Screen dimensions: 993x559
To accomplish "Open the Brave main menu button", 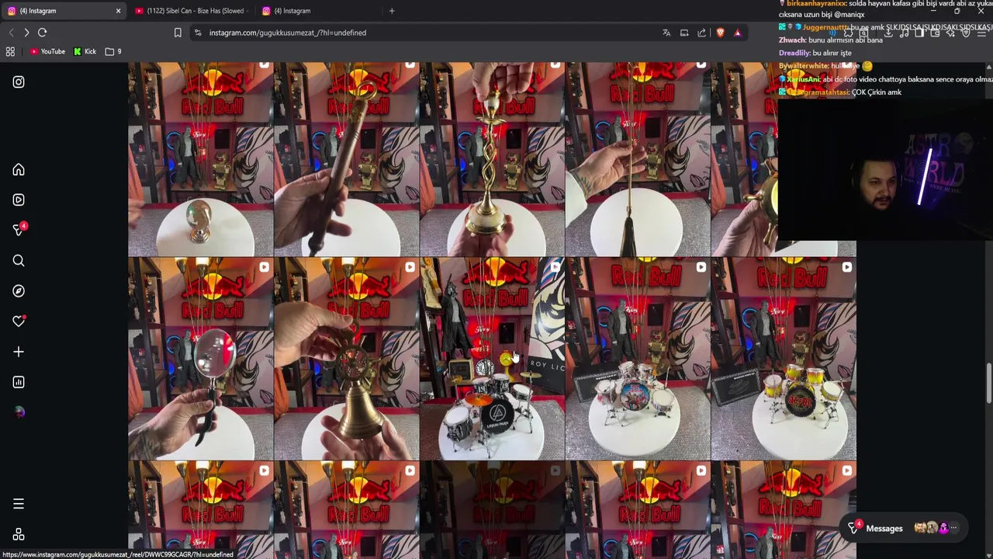I will click(981, 33).
